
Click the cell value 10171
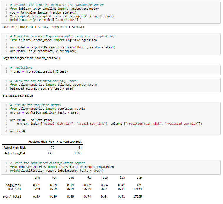point(78,153)
